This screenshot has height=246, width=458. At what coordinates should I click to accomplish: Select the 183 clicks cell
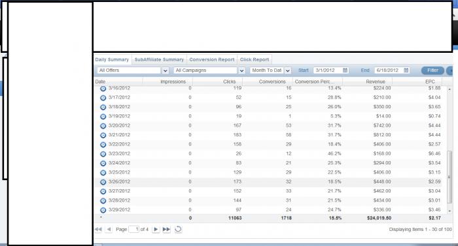pyautogui.click(x=237, y=134)
